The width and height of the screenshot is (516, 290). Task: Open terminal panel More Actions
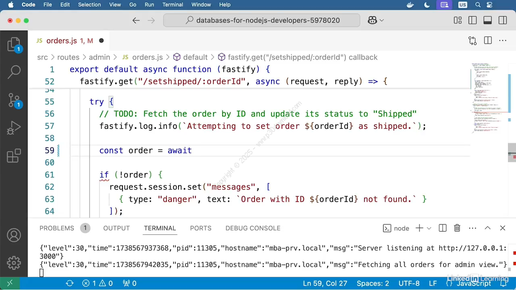[x=472, y=228]
